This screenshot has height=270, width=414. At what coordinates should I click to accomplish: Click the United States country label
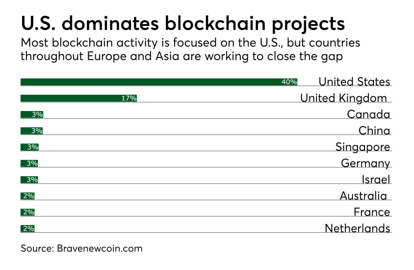point(354,81)
